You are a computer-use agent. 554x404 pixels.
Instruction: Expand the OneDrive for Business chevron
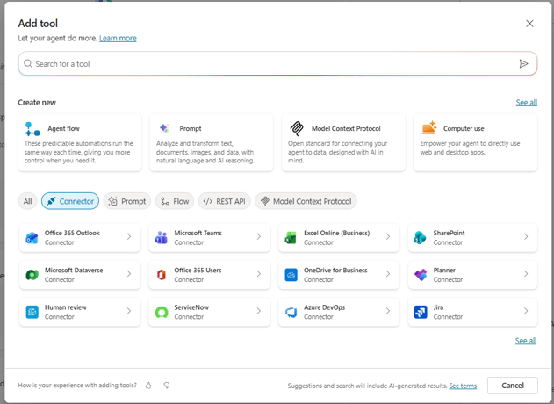click(388, 274)
